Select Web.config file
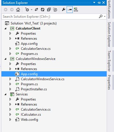 29,120
